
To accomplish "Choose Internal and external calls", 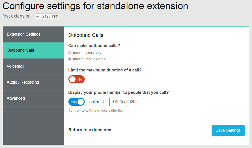I will 70,59.
